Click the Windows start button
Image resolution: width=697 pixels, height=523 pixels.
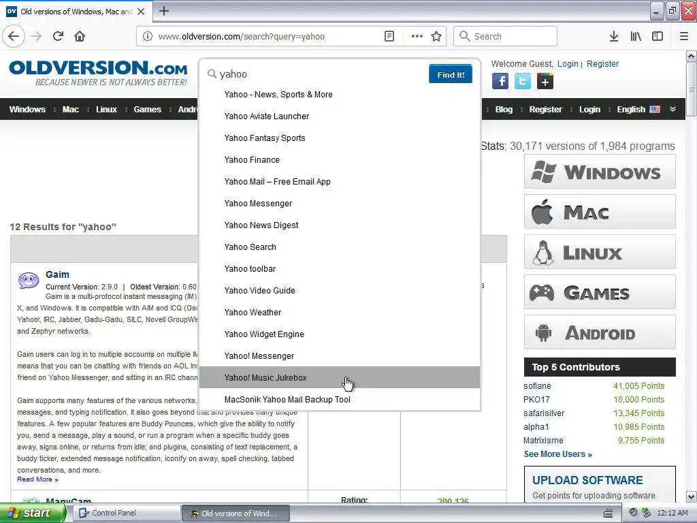pyautogui.click(x=33, y=513)
